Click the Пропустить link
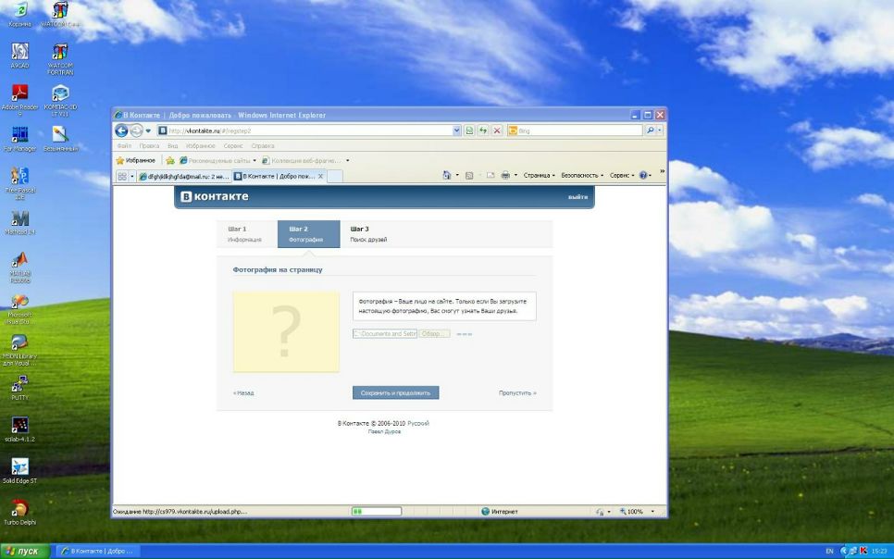This screenshot has width=894, height=559. [x=516, y=392]
